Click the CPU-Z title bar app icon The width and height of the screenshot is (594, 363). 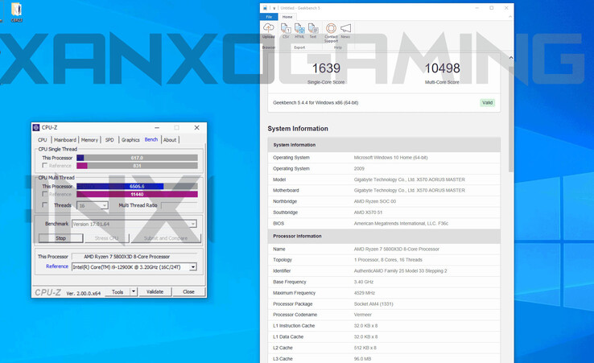[x=36, y=127]
